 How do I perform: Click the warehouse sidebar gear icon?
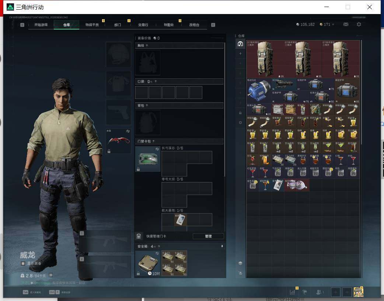[x=240, y=123]
